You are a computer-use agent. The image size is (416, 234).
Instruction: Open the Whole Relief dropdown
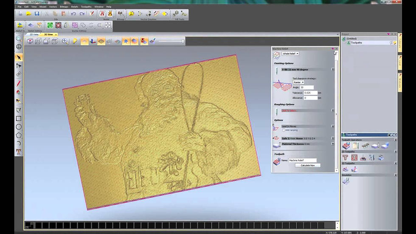pos(290,54)
